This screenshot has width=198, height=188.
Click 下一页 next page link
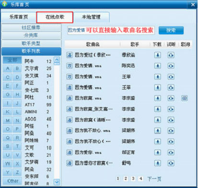tap(154, 179)
